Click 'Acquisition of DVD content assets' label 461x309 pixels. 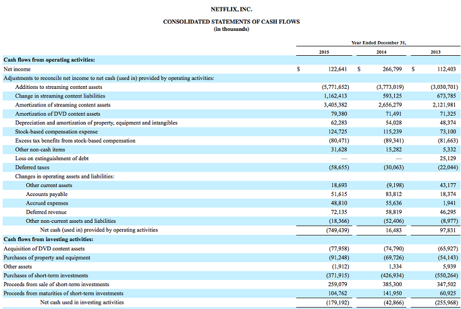(x=44, y=248)
